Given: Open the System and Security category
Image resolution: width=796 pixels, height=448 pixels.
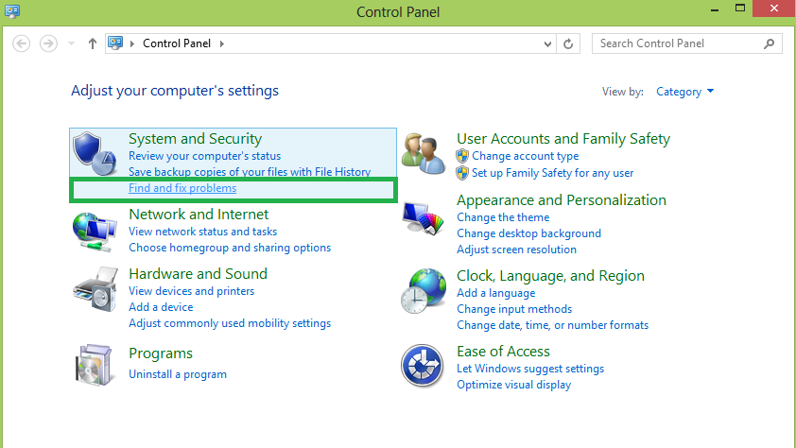Looking at the screenshot, I should [x=195, y=139].
